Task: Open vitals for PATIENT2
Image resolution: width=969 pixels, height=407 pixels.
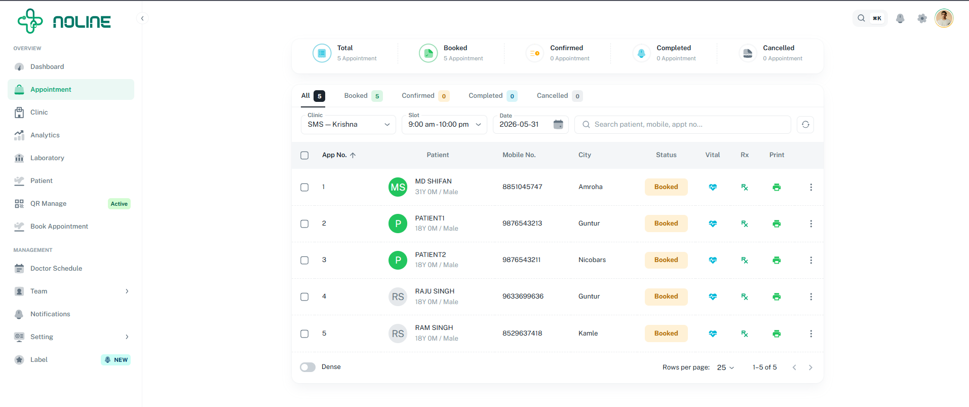Action: [x=713, y=260]
